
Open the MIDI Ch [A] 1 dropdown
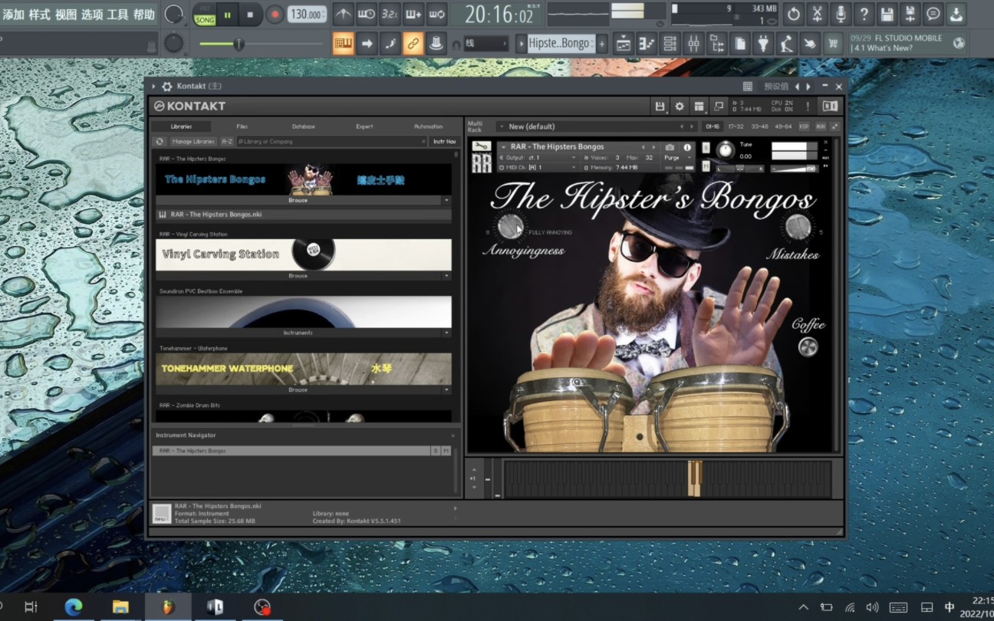(x=538, y=167)
